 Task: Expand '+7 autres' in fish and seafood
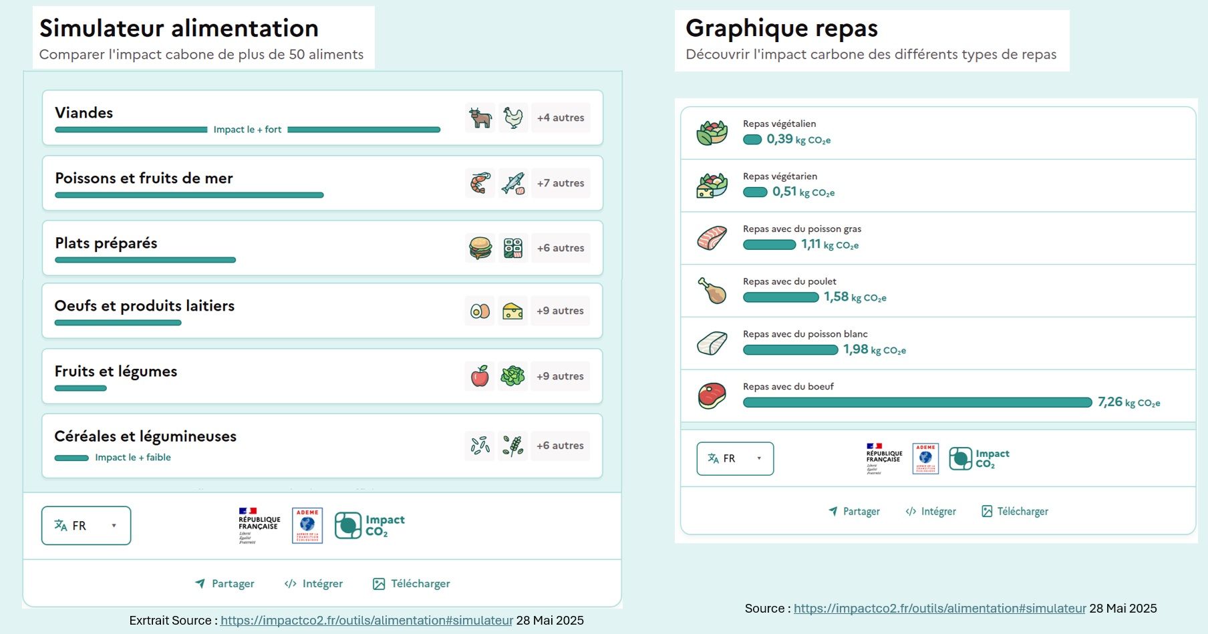coord(561,183)
